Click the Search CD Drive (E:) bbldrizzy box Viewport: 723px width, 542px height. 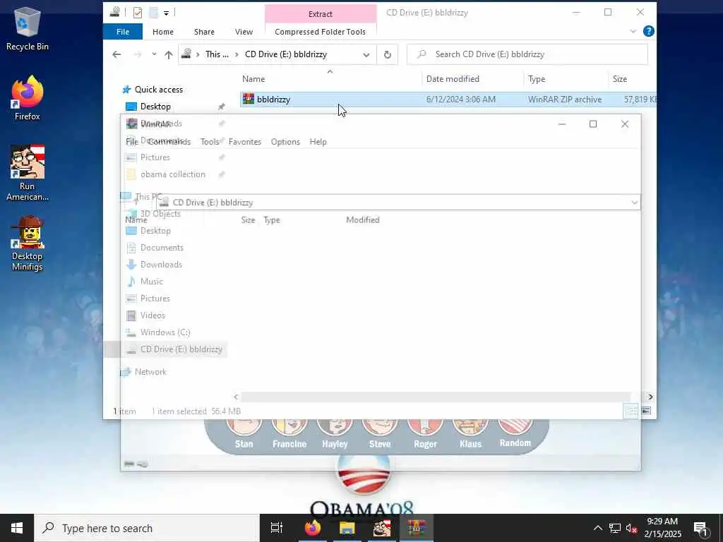[527, 54]
